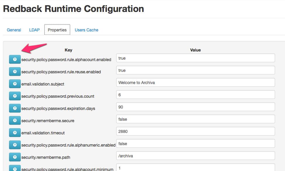
Task: Click help icon for security.policy.password.rule.reuse.enabled
Action: [15, 72]
